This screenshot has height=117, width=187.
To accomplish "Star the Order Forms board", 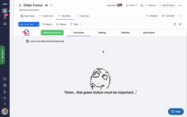I will tap(51, 5).
